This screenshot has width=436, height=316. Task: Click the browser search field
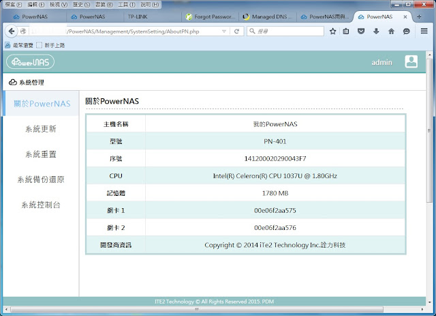click(x=285, y=31)
